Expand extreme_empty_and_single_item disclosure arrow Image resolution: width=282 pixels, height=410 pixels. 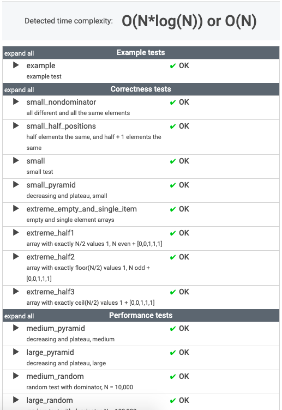click(16, 209)
